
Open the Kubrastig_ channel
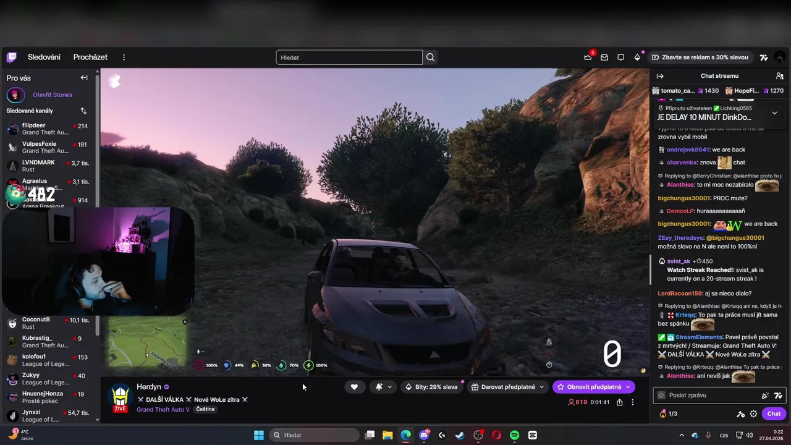tap(49, 341)
